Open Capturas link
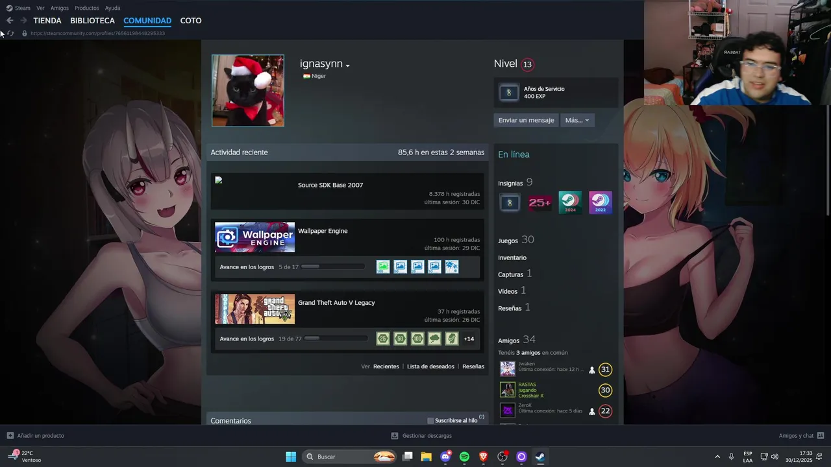831x467 pixels. click(515, 274)
